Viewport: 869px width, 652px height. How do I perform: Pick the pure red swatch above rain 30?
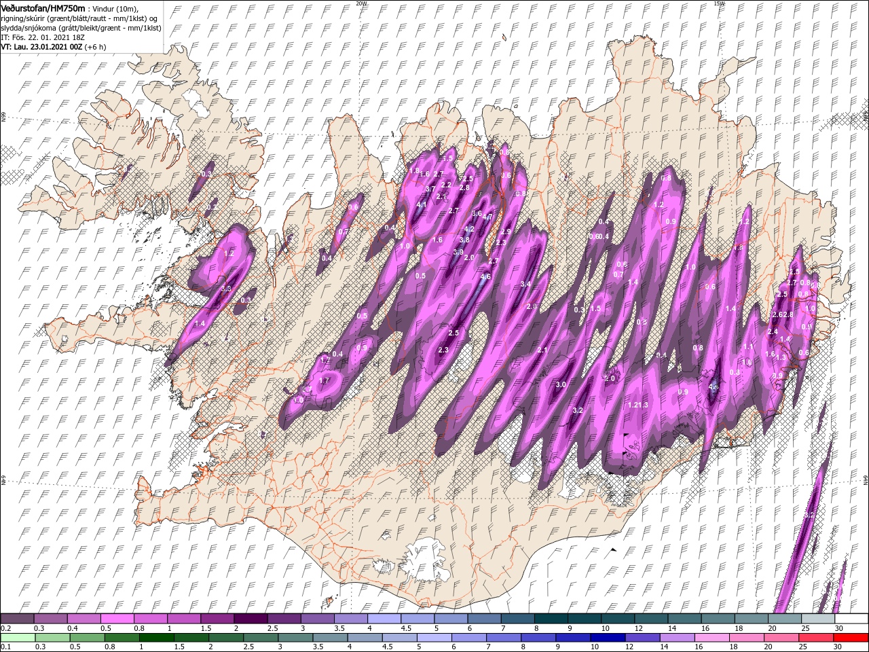tap(851, 638)
